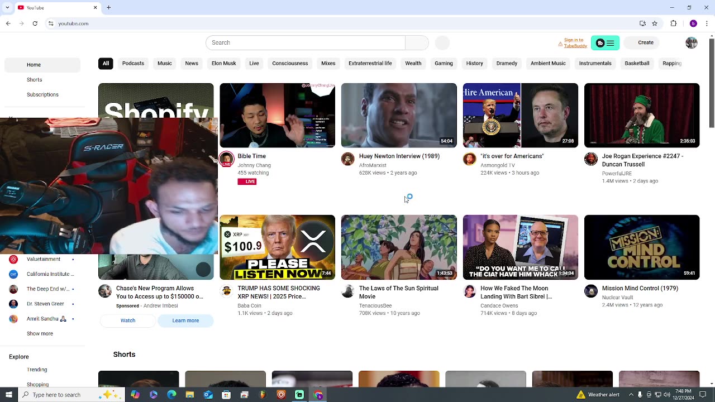This screenshot has width=715, height=402.
Task: Go back in browser history
Action: coord(8,23)
